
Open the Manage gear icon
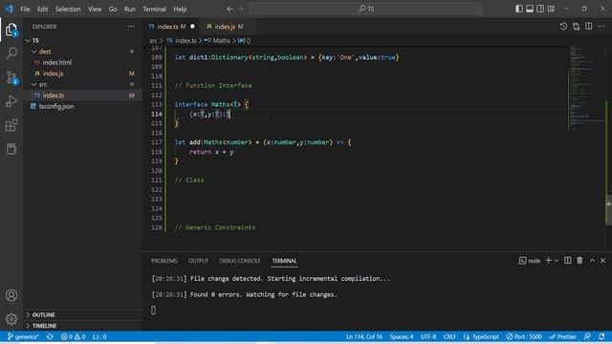pyautogui.click(x=11, y=319)
